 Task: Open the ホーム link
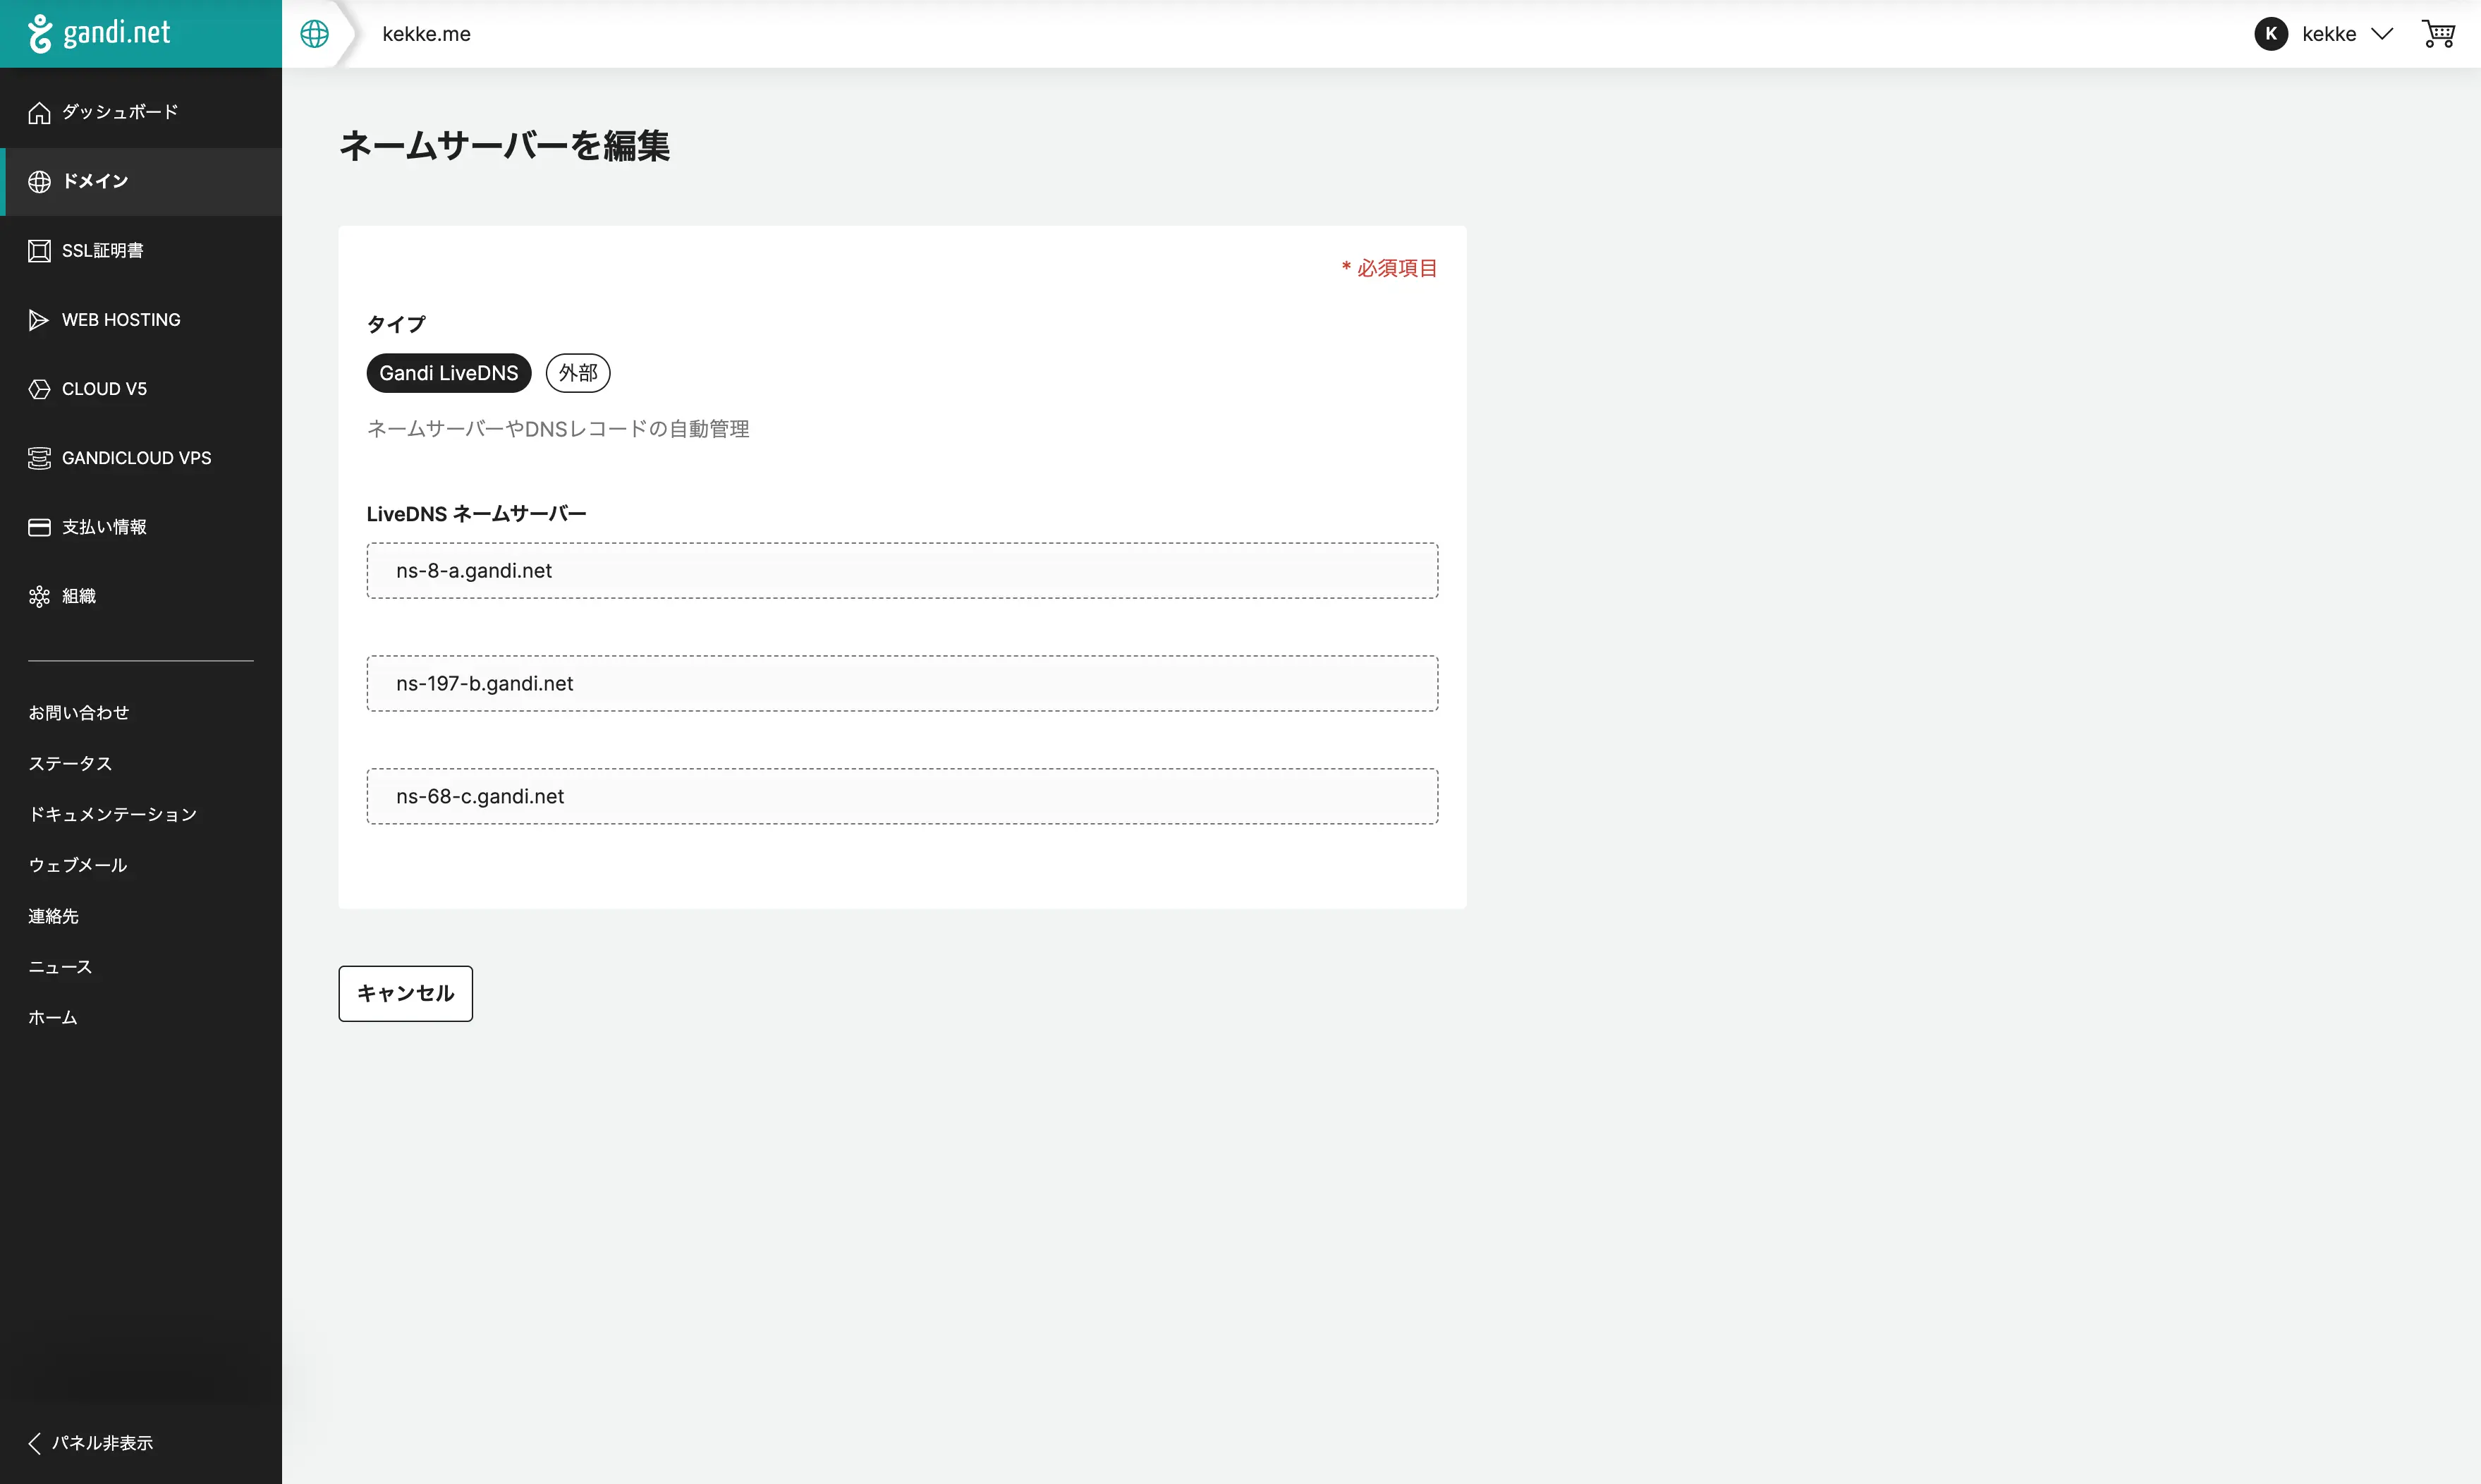tap(53, 1018)
